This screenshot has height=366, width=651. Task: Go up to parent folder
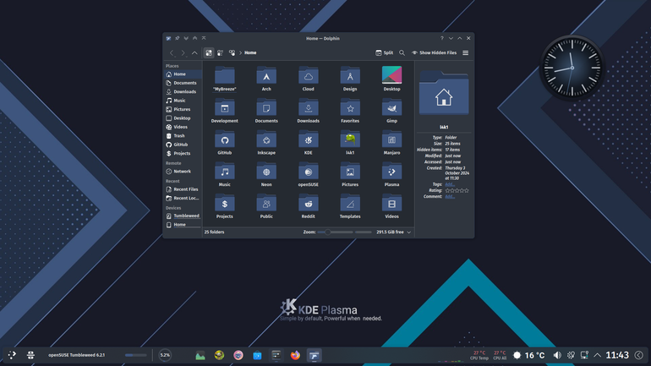194,52
